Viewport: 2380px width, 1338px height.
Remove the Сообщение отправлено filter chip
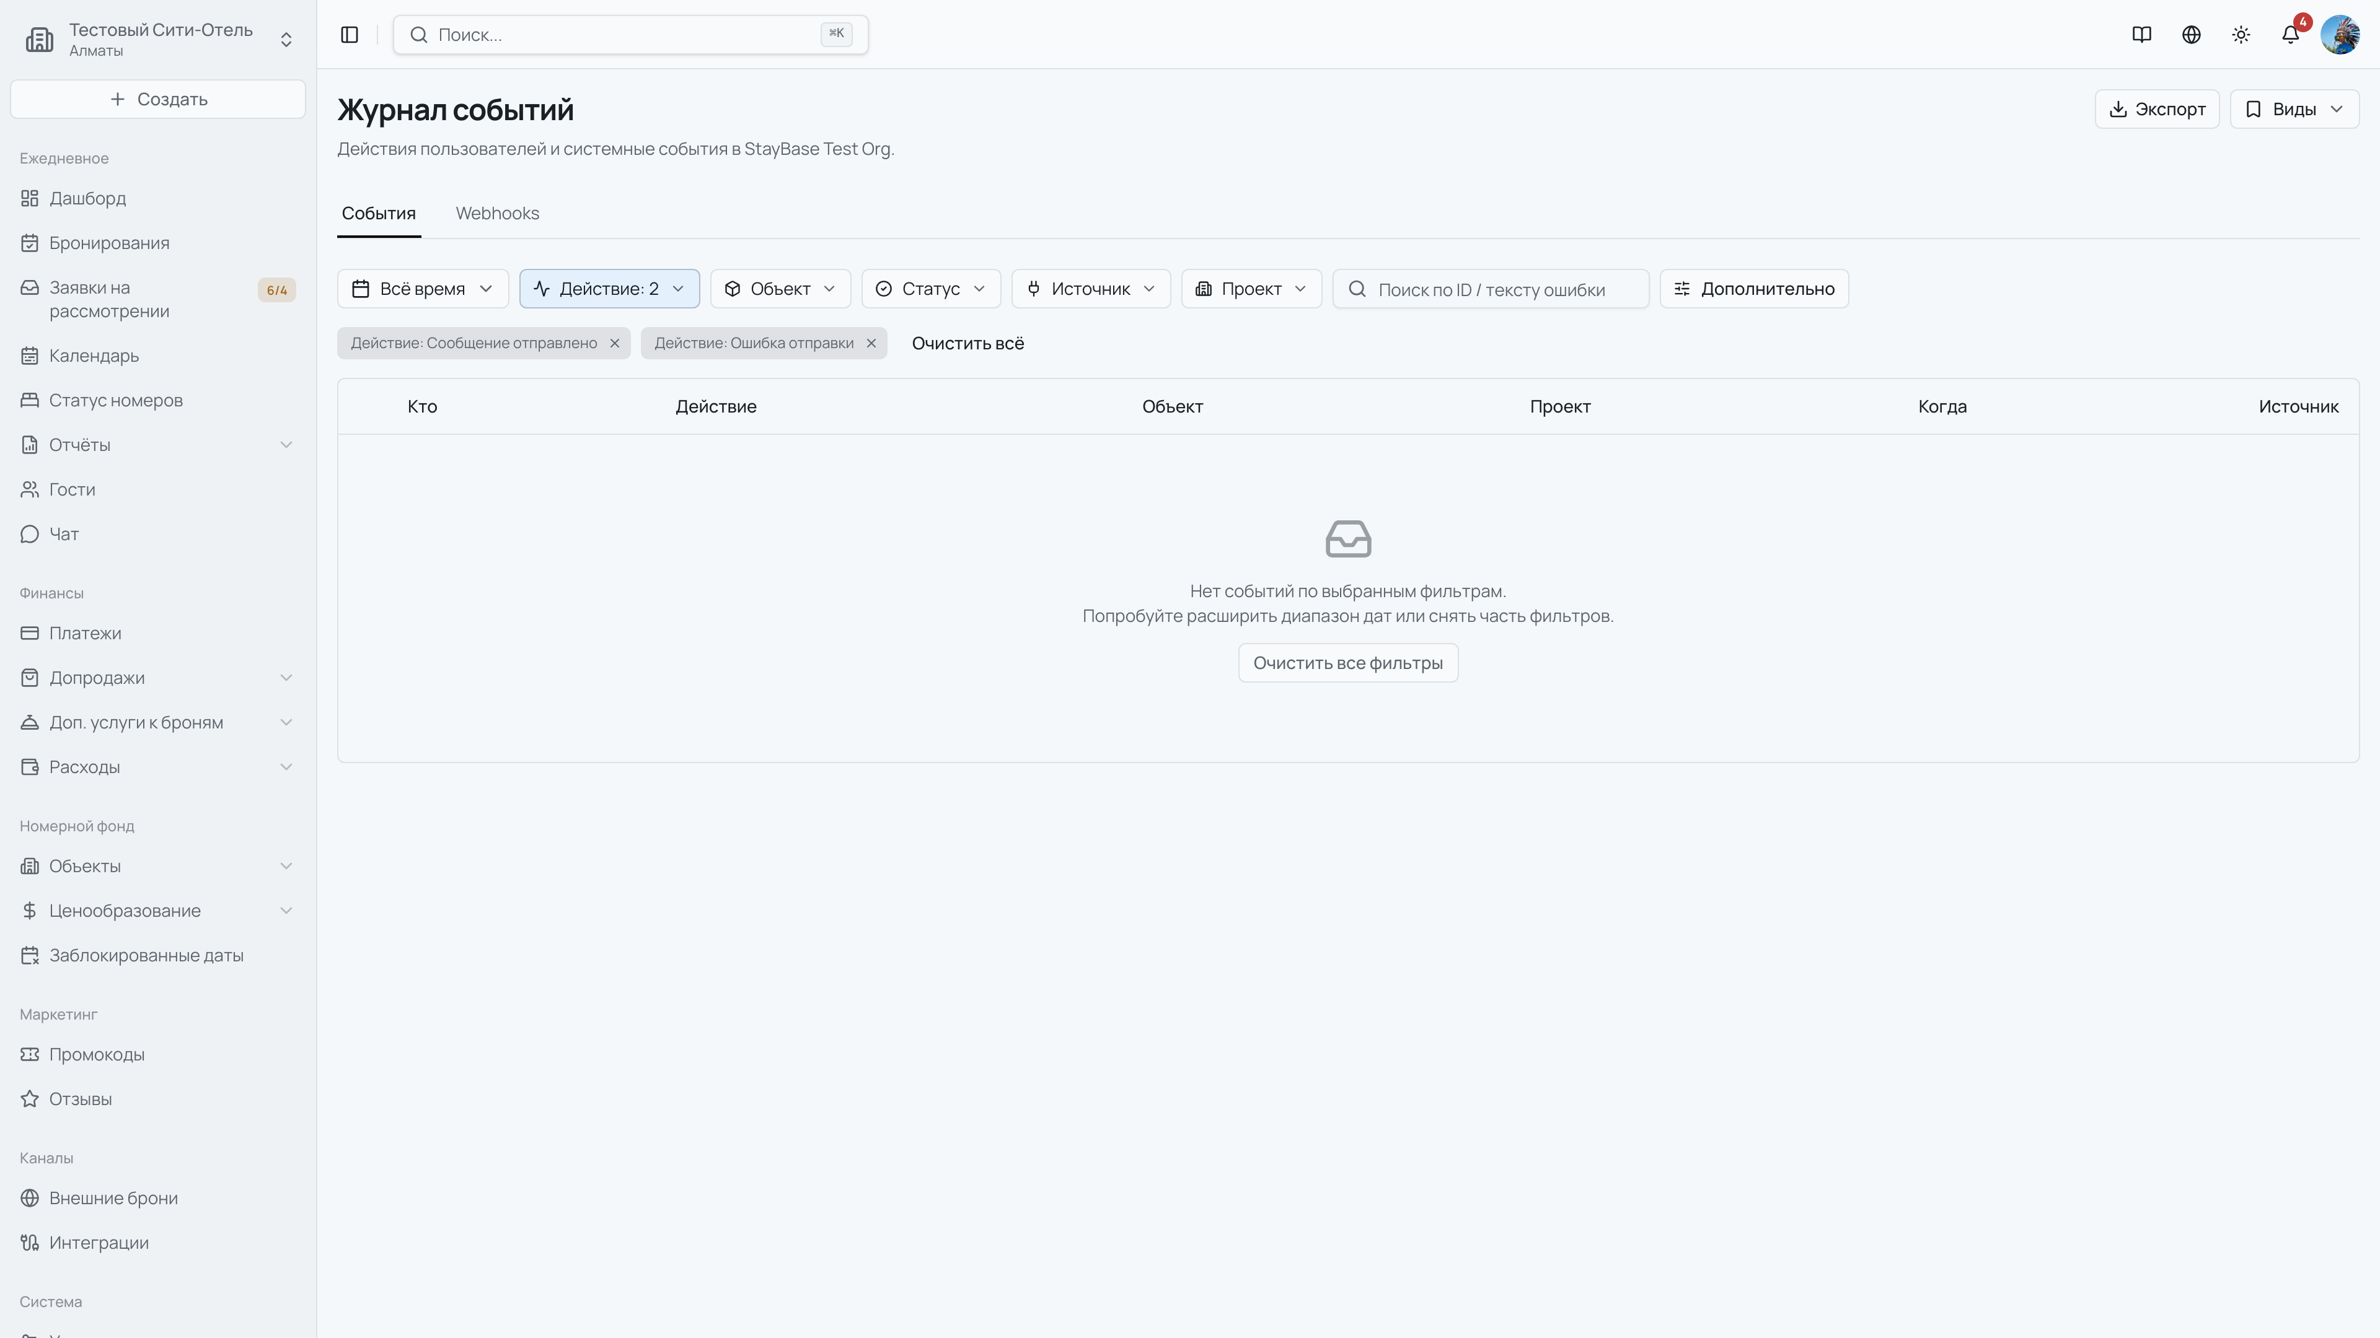[x=614, y=344]
